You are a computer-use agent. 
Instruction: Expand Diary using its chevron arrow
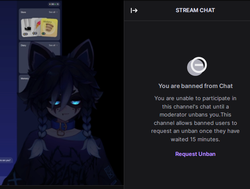[57, 45]
